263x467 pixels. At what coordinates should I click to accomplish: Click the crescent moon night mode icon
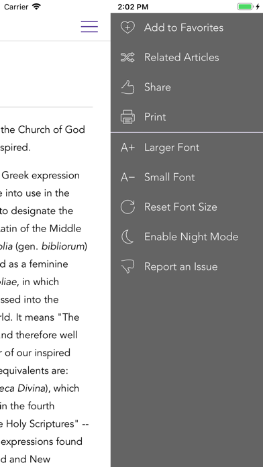[127, 237]
